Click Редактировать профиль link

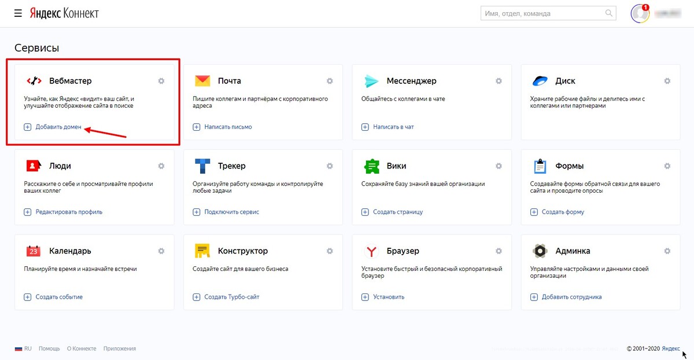click(x=69, y=212)
